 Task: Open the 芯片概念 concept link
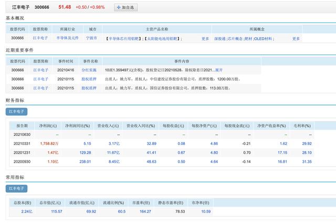[235, 39]
